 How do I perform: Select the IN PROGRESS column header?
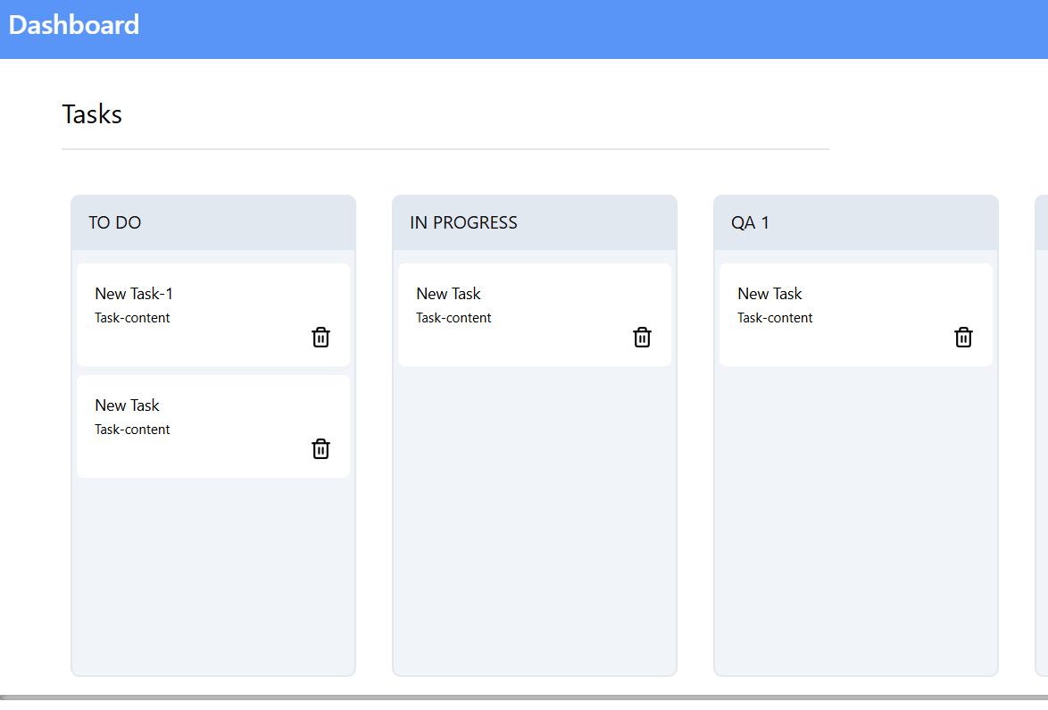coord(463,222)
